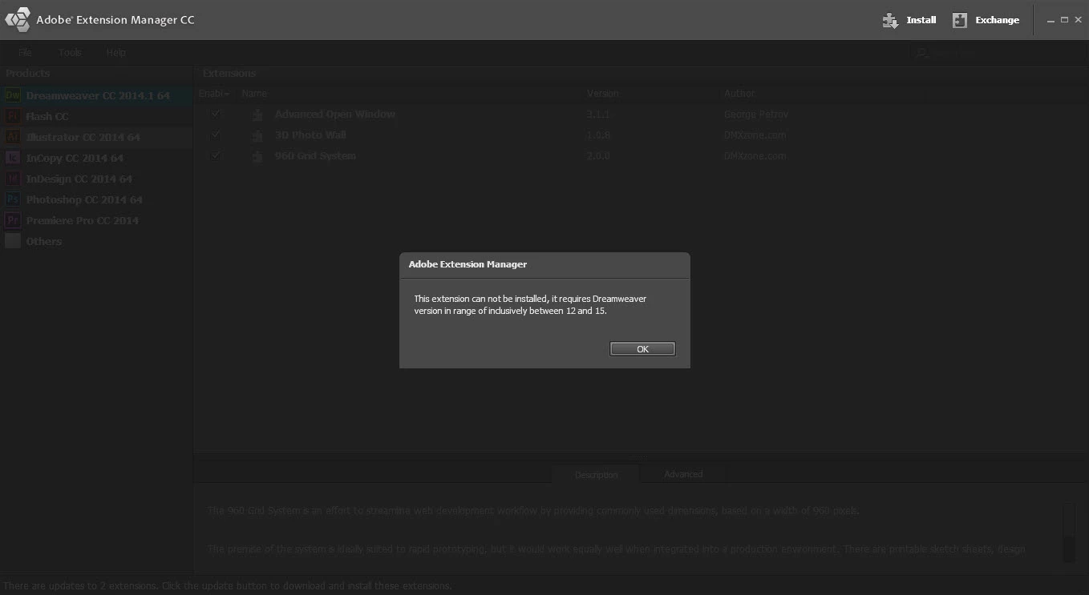Select the Dreamweaver CC 2014.1 product icon

(x=13, y=95)
